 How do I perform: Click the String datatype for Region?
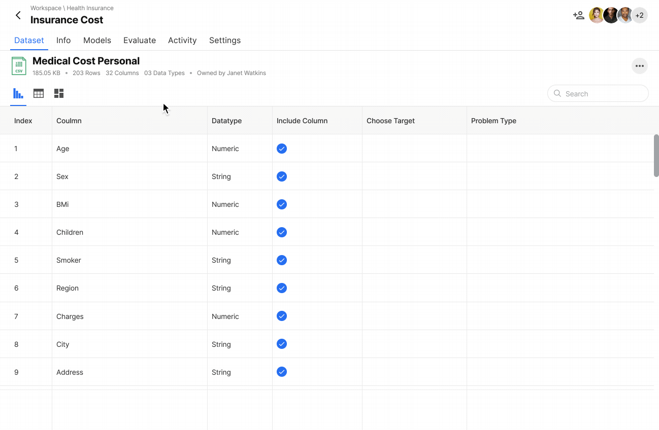[221, 288]
